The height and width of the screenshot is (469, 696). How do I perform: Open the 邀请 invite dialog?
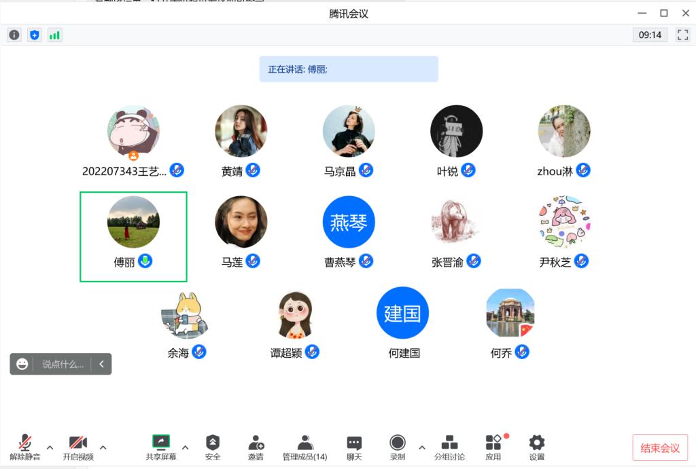(x=256, y=447)
